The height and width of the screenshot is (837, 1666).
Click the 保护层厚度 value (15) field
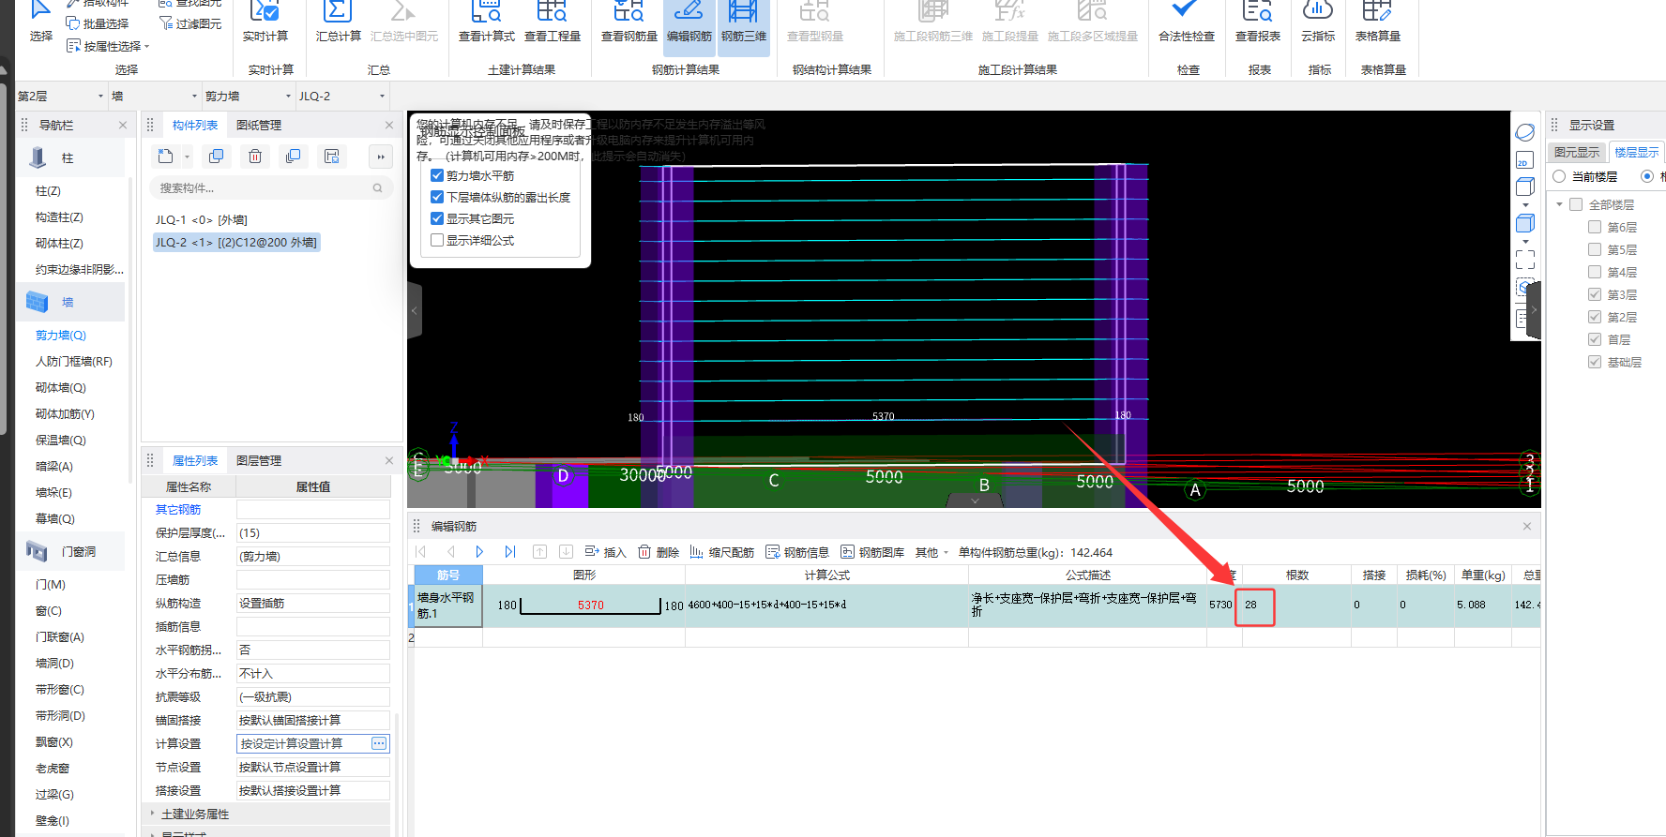tap(313, 532)
